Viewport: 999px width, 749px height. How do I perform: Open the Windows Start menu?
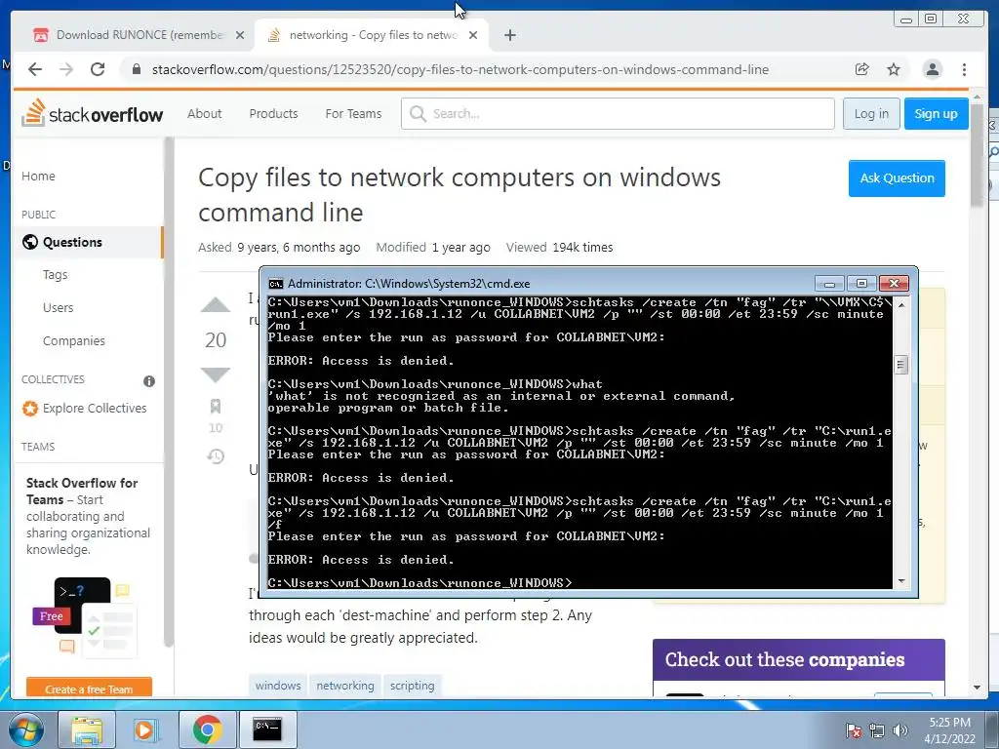tap(25, 729)
